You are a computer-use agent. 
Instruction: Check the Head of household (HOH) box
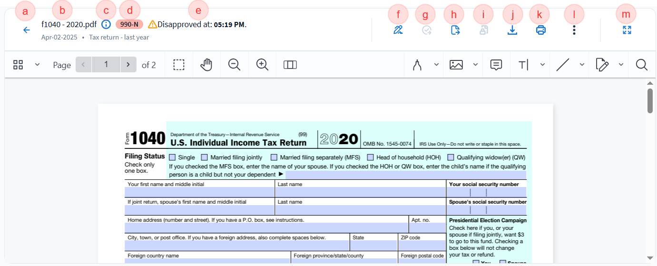[x=370, y=157]
